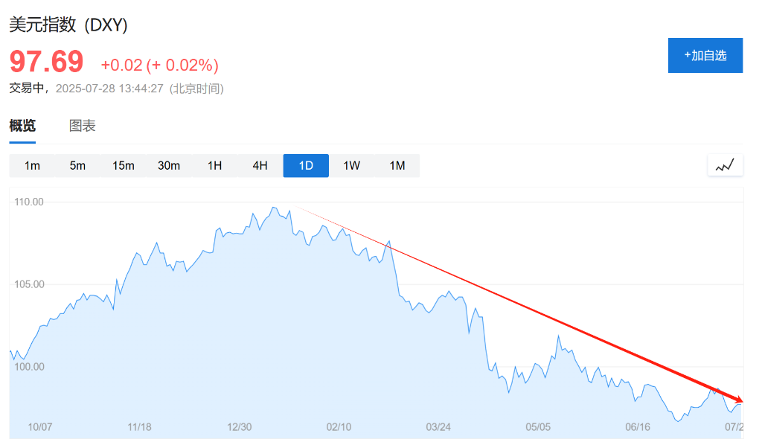
Task: Select the 1m timeframe
Action: [x=32, y=165]
